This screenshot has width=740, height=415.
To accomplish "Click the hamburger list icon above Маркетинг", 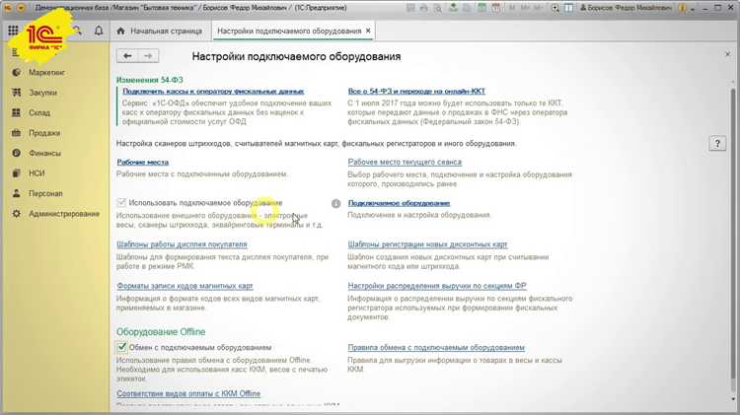I will coord(15,52).
